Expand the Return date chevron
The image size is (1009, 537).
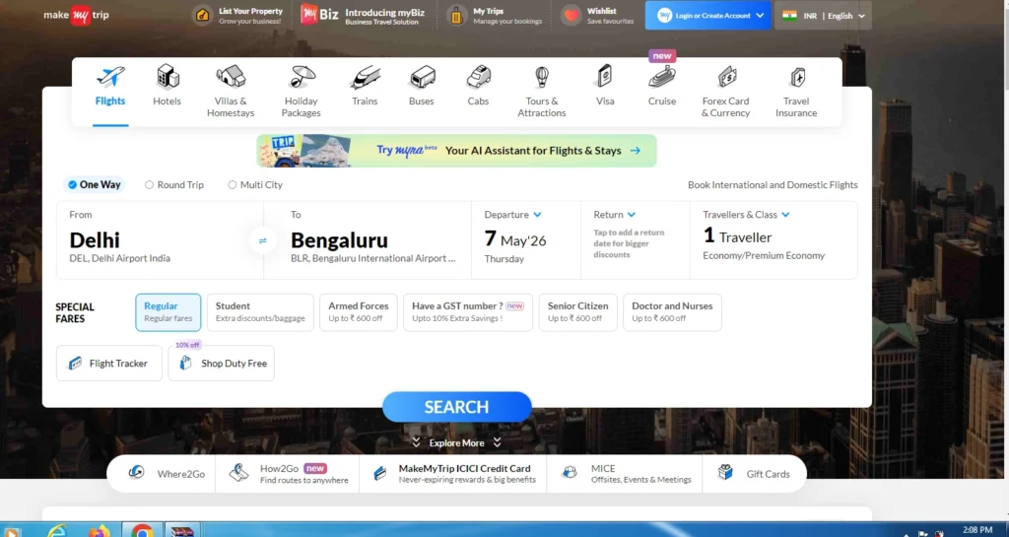tap(632, 215)
